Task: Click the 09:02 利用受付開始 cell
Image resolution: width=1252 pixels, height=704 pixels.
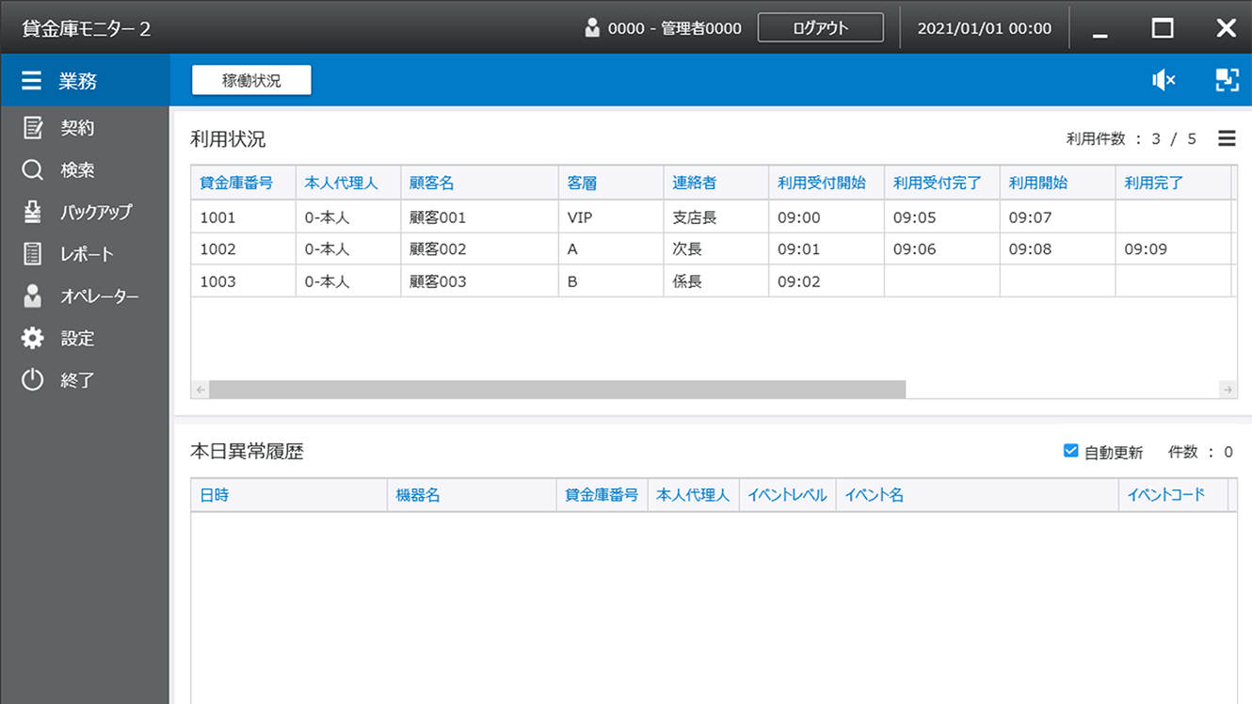Action: click(827, 281)
